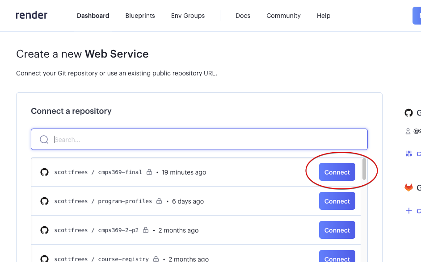Screen dimensions: 421x262
Task: Click lock icon next to cmps369-final
Action: click(x=149, y=172)
